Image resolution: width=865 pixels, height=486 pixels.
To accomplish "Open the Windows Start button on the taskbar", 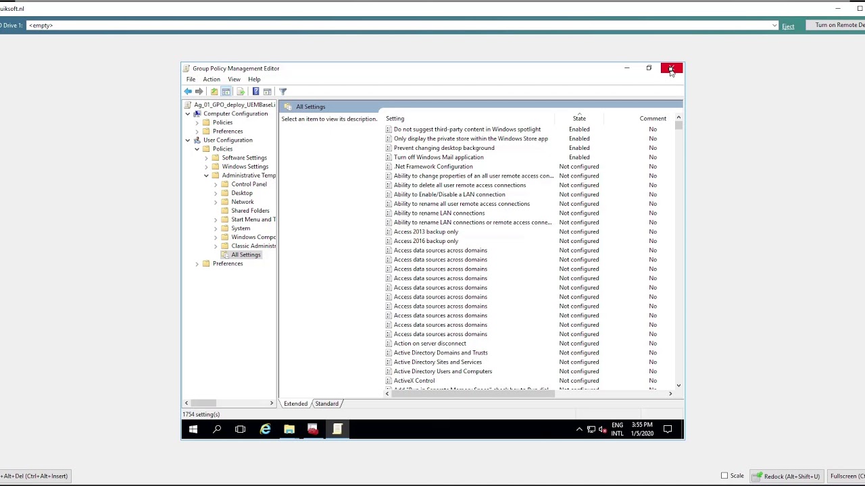I will tap(193, 429).
